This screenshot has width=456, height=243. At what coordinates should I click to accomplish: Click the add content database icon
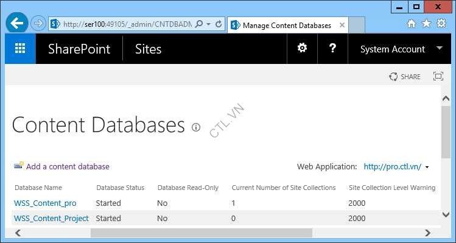pyautogui.click(x=19, y=166)
